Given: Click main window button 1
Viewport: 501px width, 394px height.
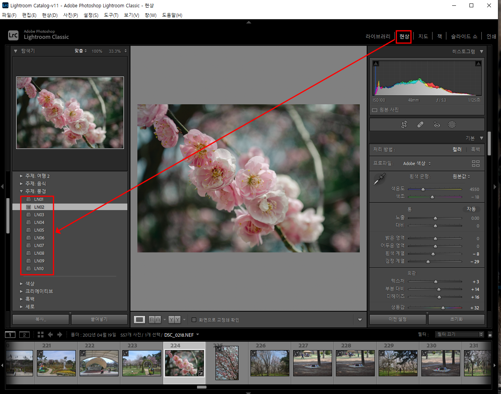Looking at the screenshot, I should click(x=10, y=335).
